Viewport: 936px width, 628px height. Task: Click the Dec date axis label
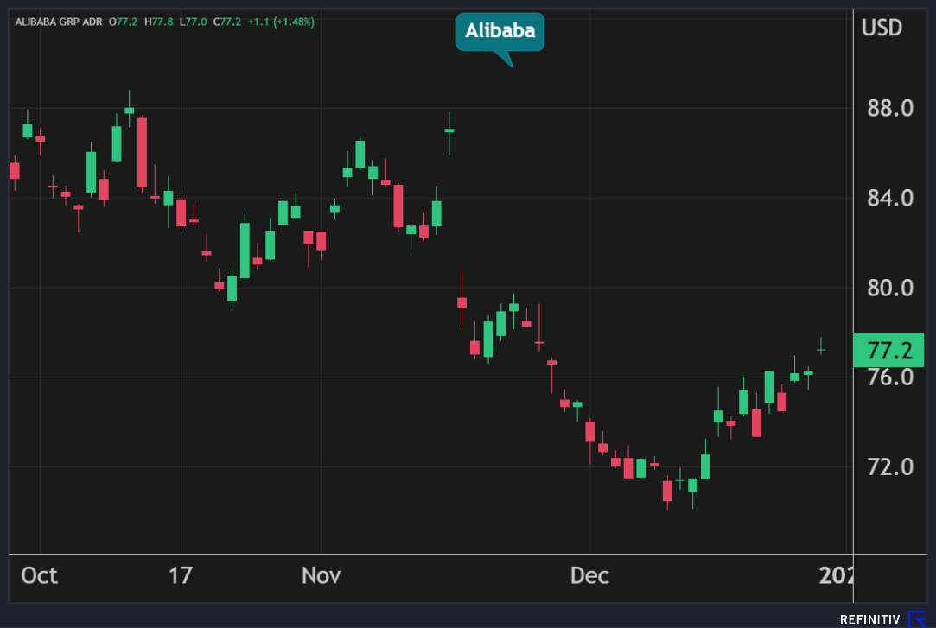click(x=589, y=575)
